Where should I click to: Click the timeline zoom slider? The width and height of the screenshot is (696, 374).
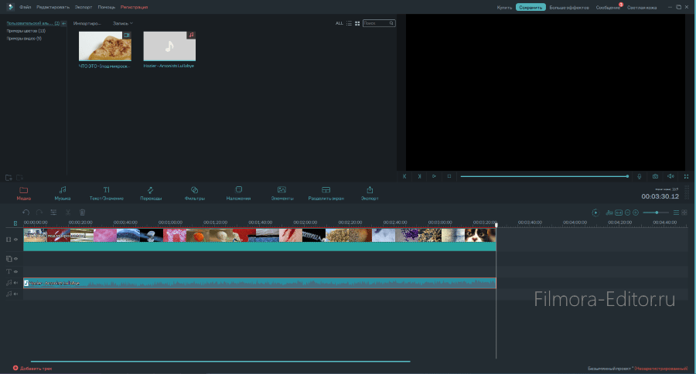pyautogui.click(x=657, y=212)
